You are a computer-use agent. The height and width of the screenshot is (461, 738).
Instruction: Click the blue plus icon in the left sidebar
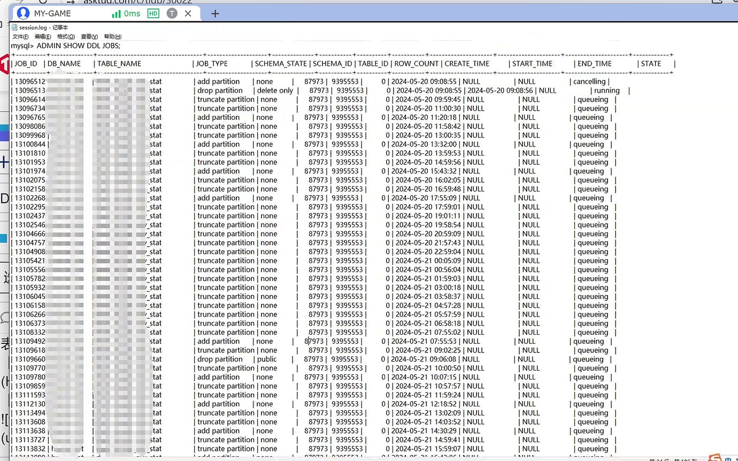click(x=4, y=162)
